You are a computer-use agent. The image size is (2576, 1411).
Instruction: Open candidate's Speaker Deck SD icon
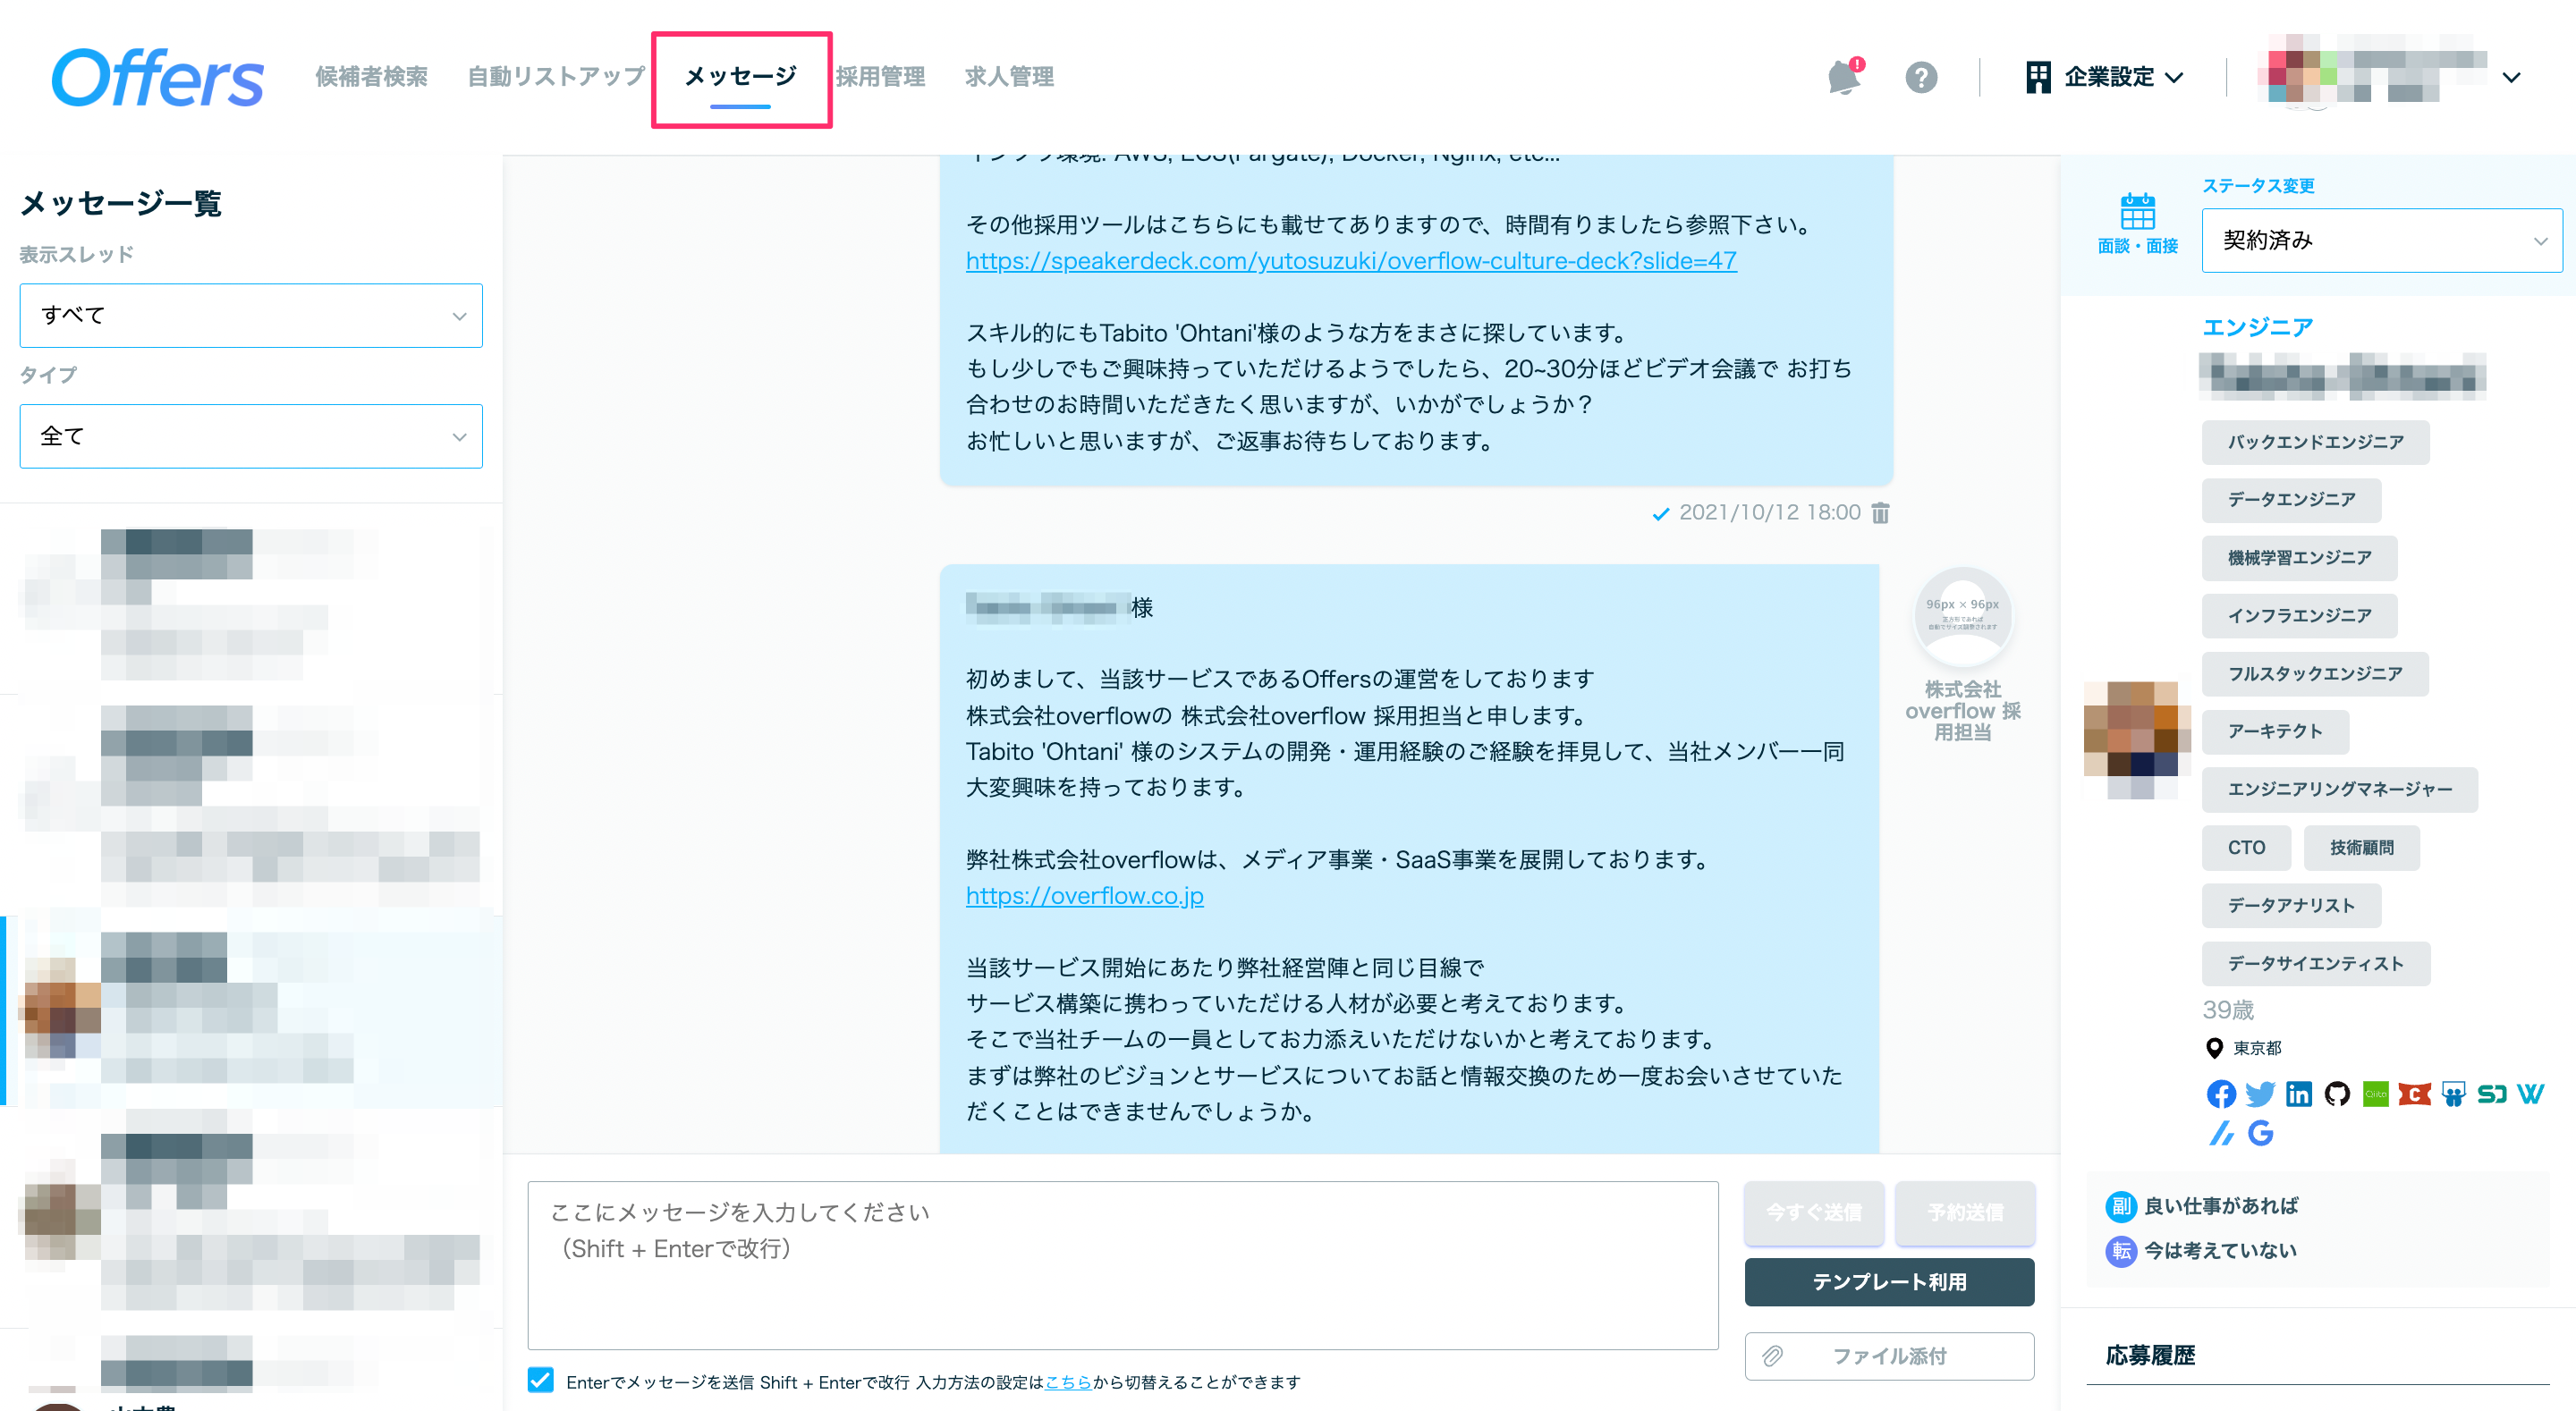click(x=2491, y=1094)
